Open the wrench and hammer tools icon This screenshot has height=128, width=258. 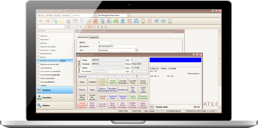(x=156, y=21)
